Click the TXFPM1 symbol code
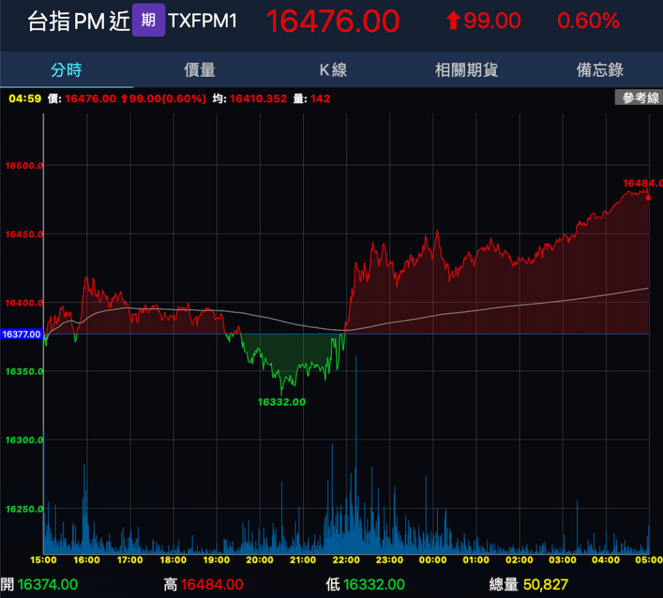Screen dimensions: 663x598 point(203,21)
